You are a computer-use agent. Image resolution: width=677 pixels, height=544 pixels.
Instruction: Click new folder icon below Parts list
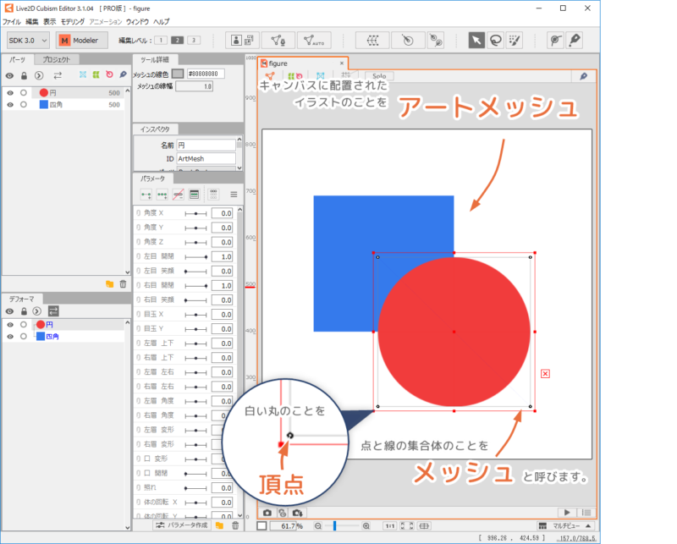(109, 283)
